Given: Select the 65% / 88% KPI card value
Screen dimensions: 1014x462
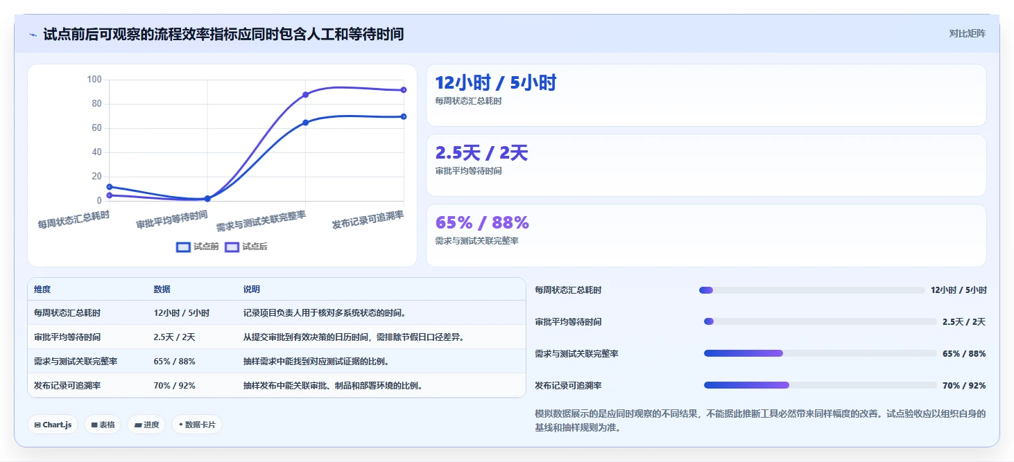Looking at the screenshot, I should [x=482, y=222].
